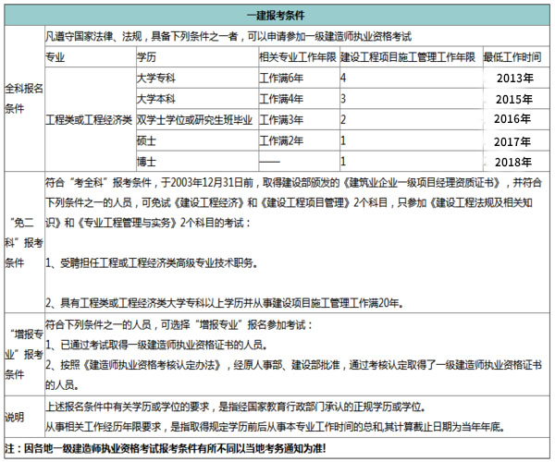
Task: Click the 硕士 education cell
Action: click(146, 141)
